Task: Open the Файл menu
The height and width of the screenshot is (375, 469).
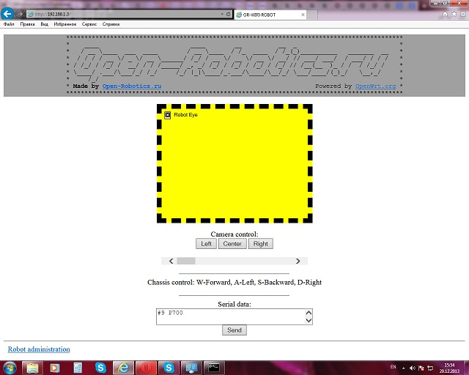Action: click(9, 24)
